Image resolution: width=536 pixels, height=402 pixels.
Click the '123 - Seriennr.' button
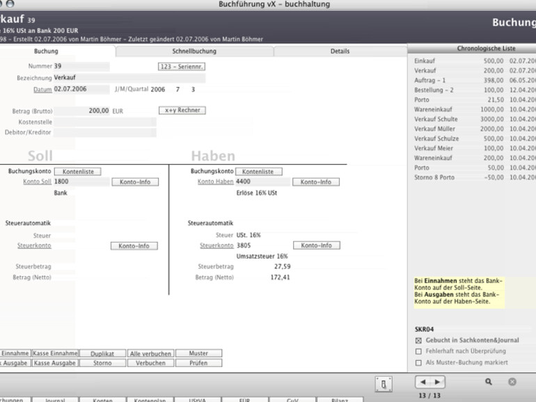[182, 67]
